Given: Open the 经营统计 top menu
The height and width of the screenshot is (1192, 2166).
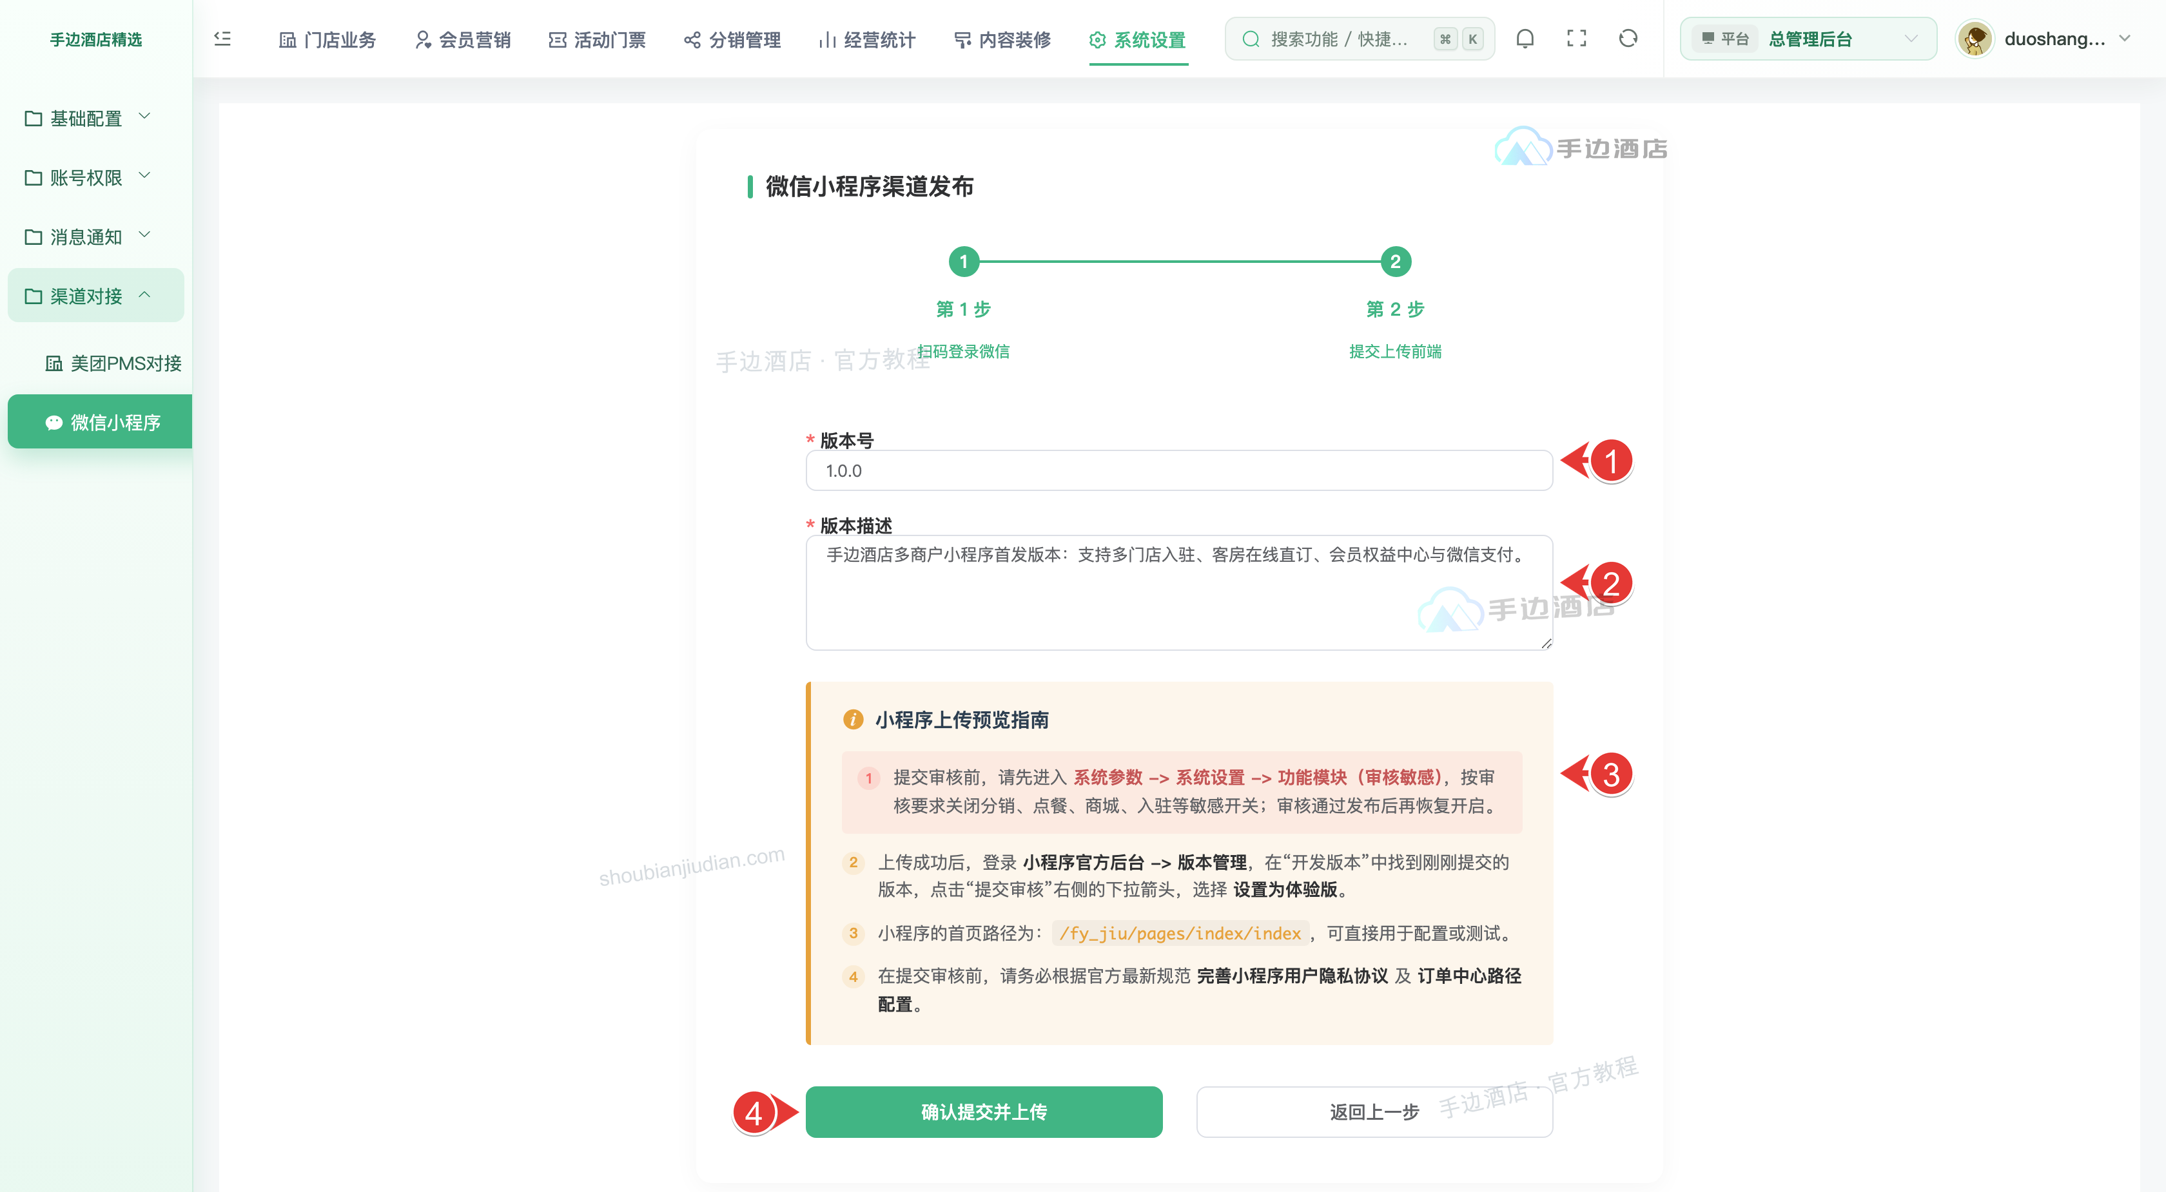Looking at the screenshot, I should point(868,39).
